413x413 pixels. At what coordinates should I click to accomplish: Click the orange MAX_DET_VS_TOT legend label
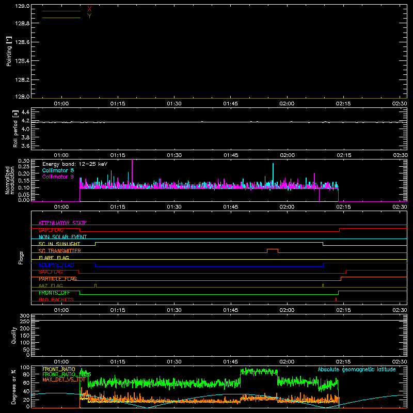pyautogui.click(x=64, y=379)
